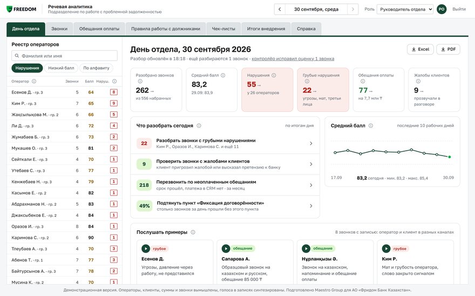The height and width of the screenshot is (296, 475).
Task: Select operator Тлеубаев А. row
Action: pyautogui.click(x=64, y=249)
